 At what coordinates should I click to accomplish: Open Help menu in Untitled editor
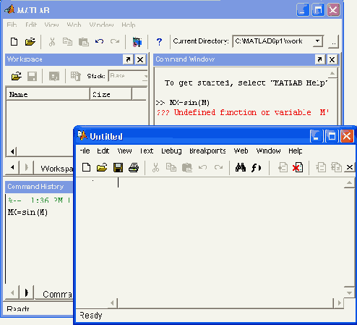(x=296, y=151)
